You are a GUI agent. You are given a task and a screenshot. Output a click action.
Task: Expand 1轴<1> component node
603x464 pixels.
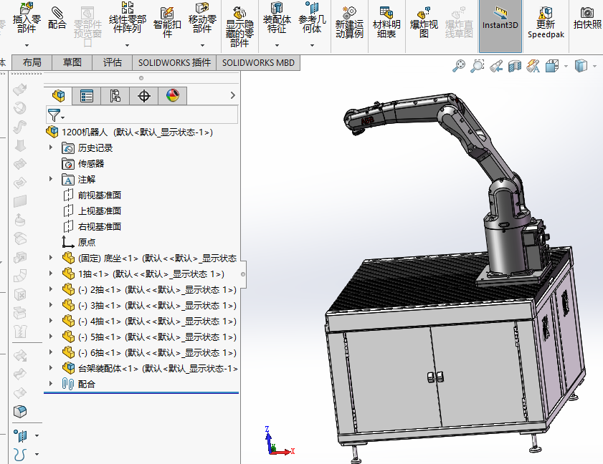tap(50, 274)
